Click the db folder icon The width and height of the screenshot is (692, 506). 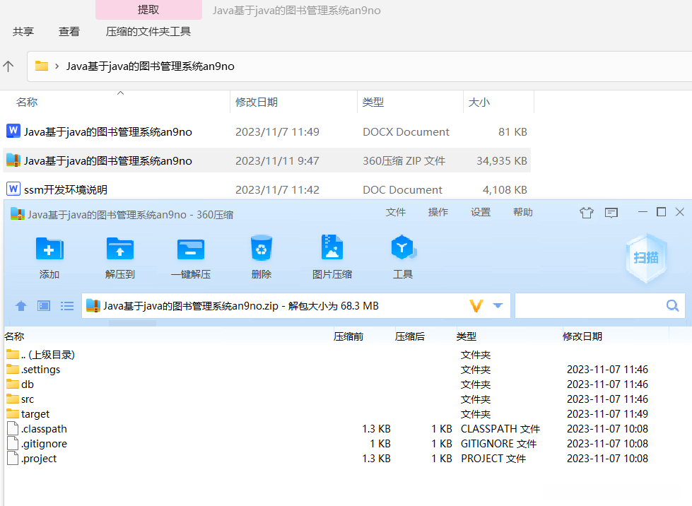tap(13, 384)
